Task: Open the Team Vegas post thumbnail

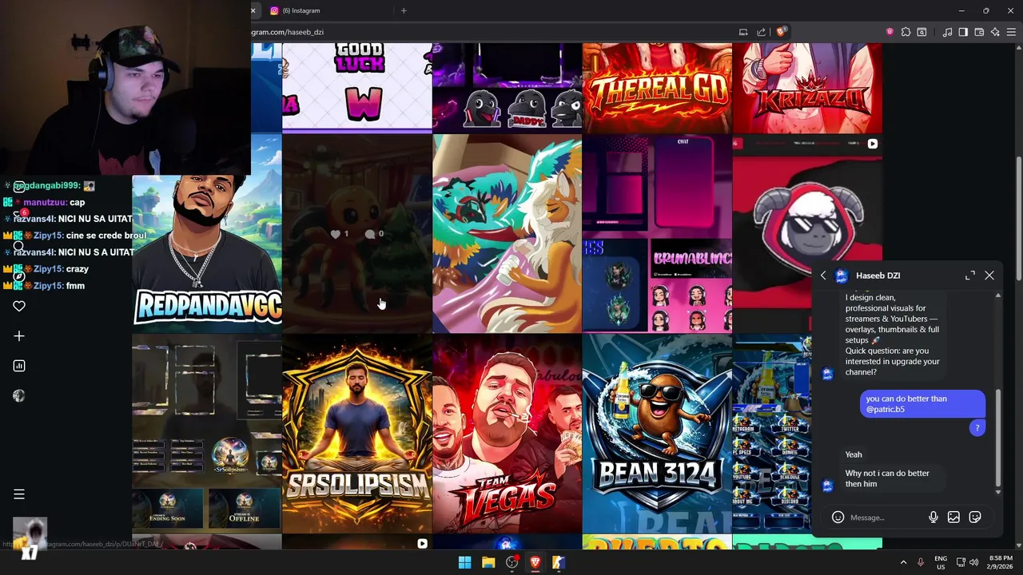Action: [507, 434]
